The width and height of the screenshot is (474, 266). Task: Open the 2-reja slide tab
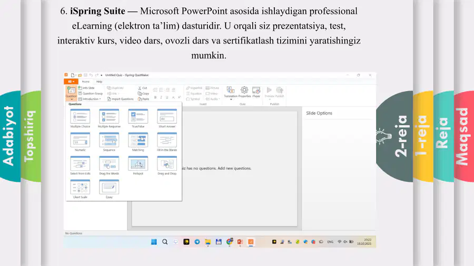pyautogui.click(x=395, y=136)
